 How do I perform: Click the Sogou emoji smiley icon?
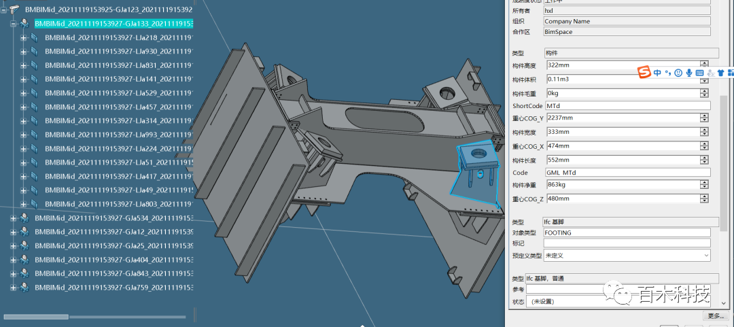[678, 73]
